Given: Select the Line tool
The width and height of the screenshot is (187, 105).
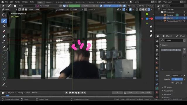Looking at the screenshot, I should (4, 53).
